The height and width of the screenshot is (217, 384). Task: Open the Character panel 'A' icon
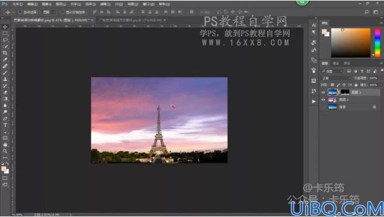[314, 26]
